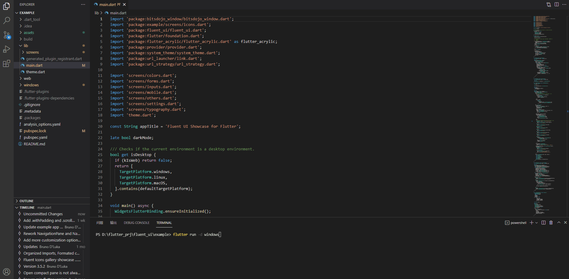Select the powershell terminal label

coord(516,223)
